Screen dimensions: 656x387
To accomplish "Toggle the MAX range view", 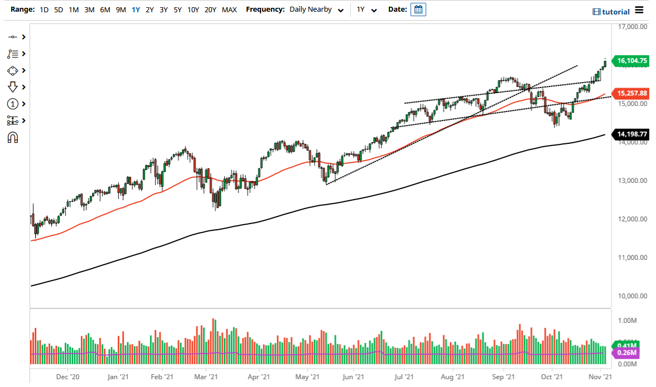I will 229,9.
